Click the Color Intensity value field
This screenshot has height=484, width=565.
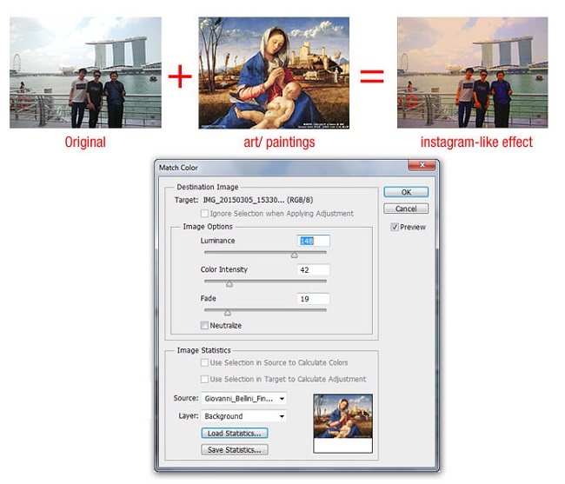pos(313,270)
